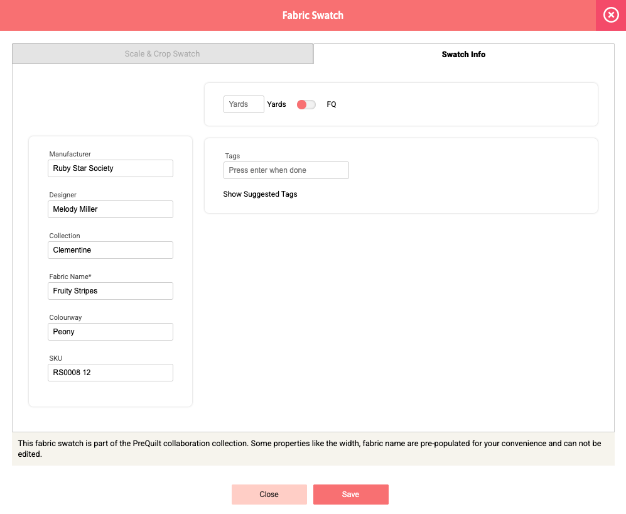Click the Fabric Name field Fruity Stripes
This screenshot has width=626, height=514.
(110, 291)
